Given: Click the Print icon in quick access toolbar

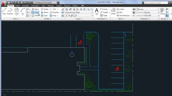Looking at the screenshot, I should (x=22, y=3).
